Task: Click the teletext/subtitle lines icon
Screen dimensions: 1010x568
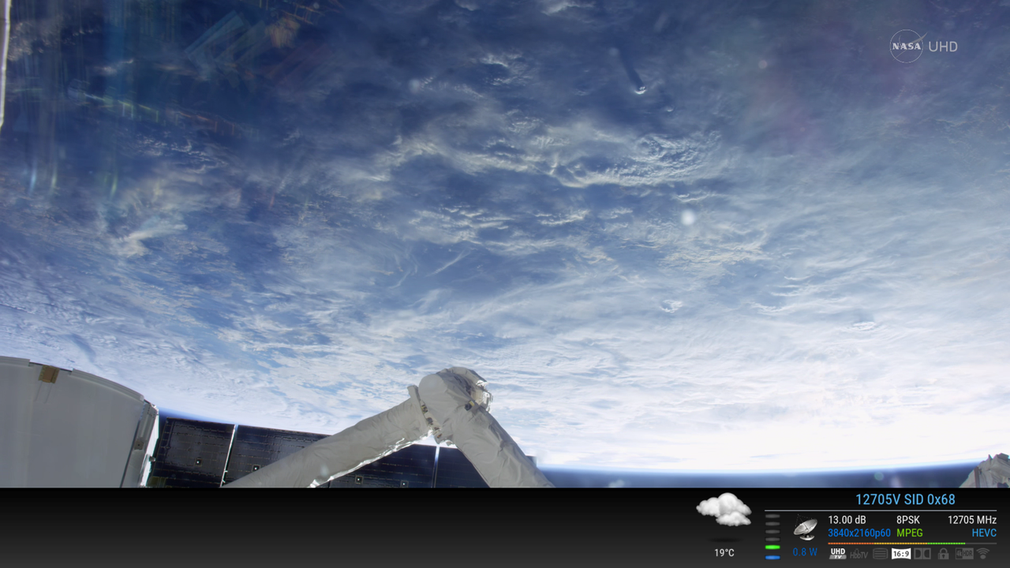Action: tap(880, 554)
